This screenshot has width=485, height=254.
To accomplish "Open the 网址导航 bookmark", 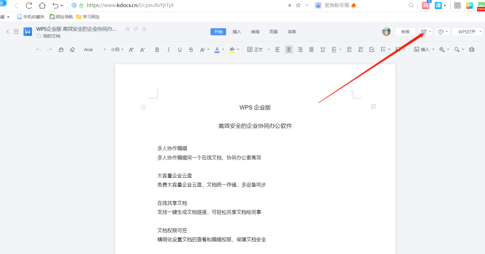I will point(61,17).
